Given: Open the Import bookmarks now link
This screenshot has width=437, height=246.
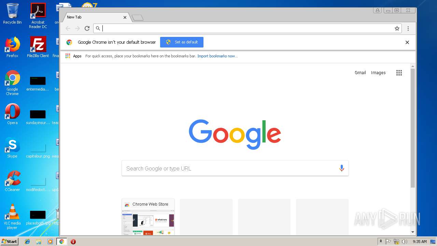Looking at the screenshot, I should tap(217, 56).
